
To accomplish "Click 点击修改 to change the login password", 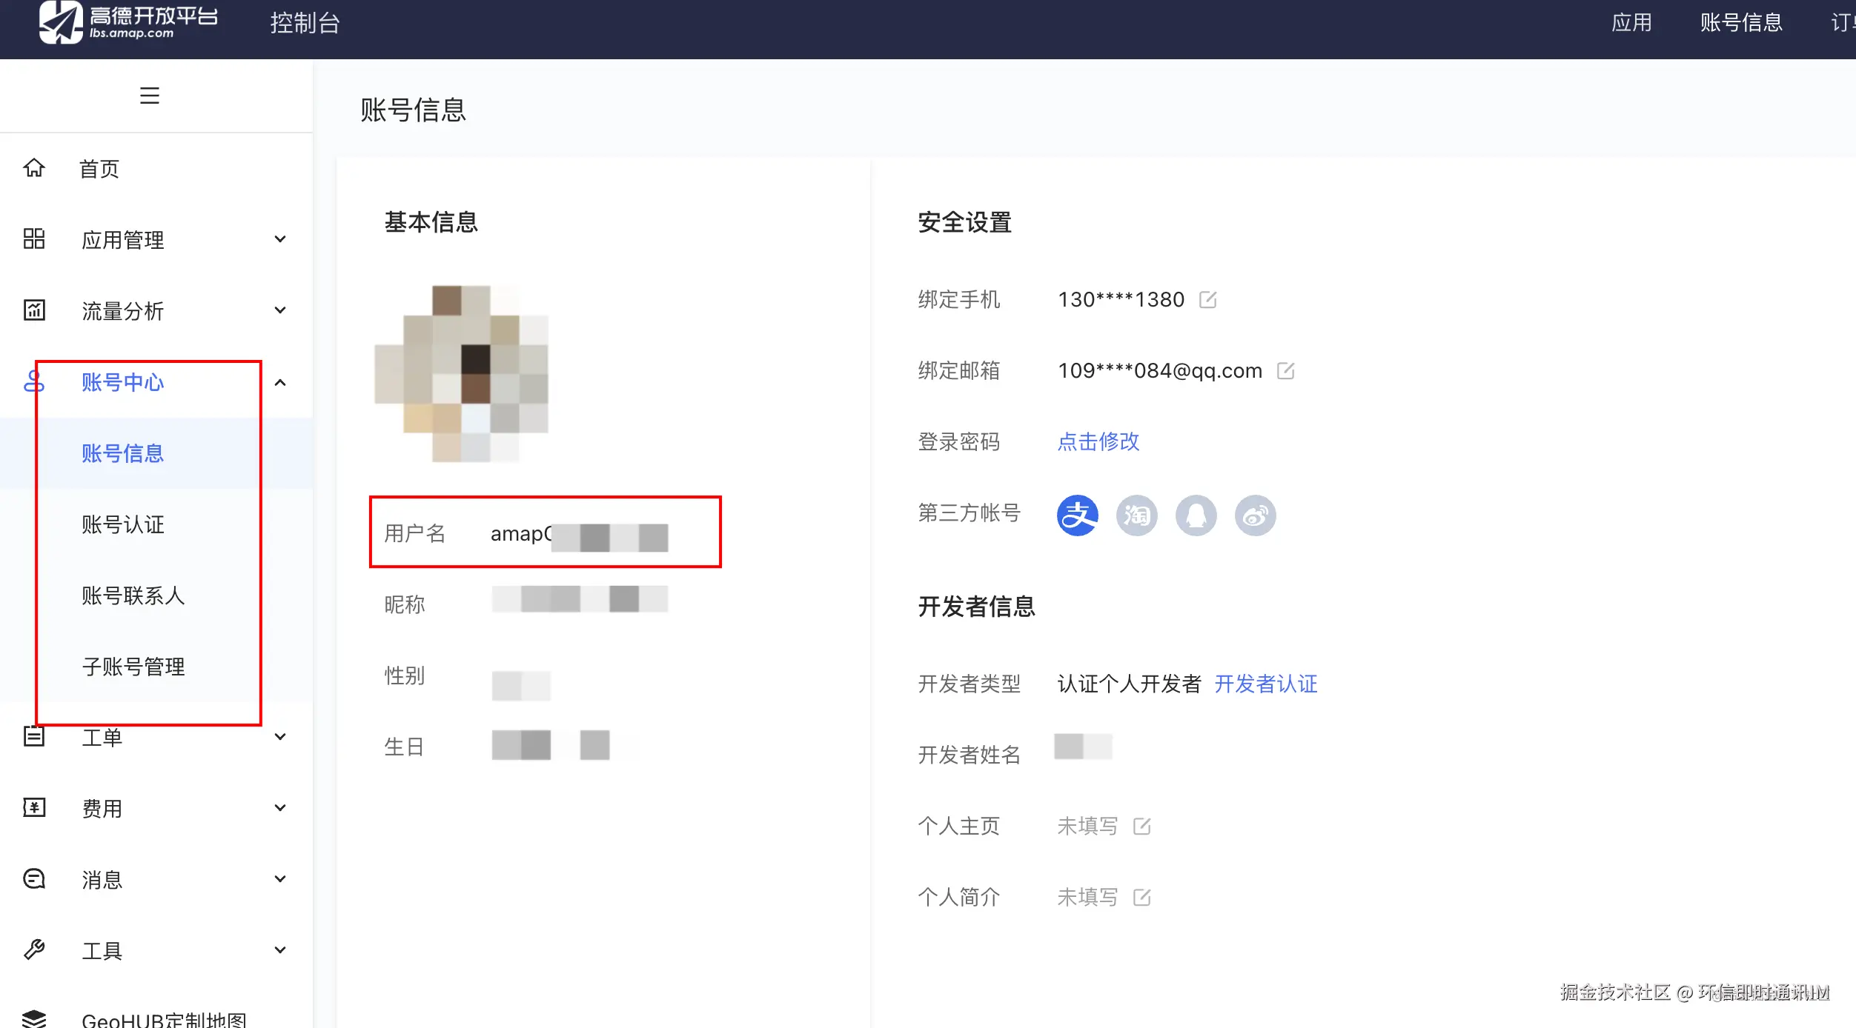I will point(1098,441).
